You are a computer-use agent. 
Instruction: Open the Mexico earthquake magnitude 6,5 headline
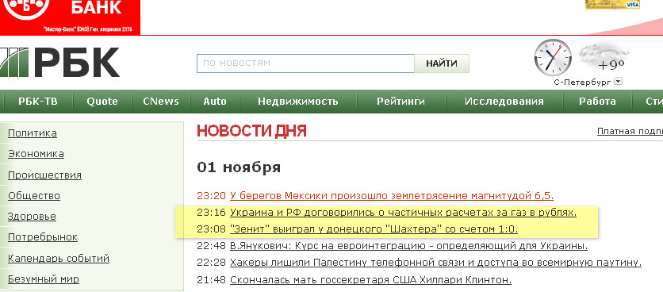pyautogui.click(x=392, y=196)
